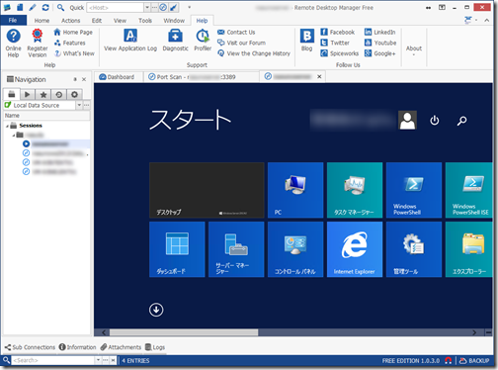Open the Internet Explorer tile
Screen dimensions: 498x370
(355, 249)
